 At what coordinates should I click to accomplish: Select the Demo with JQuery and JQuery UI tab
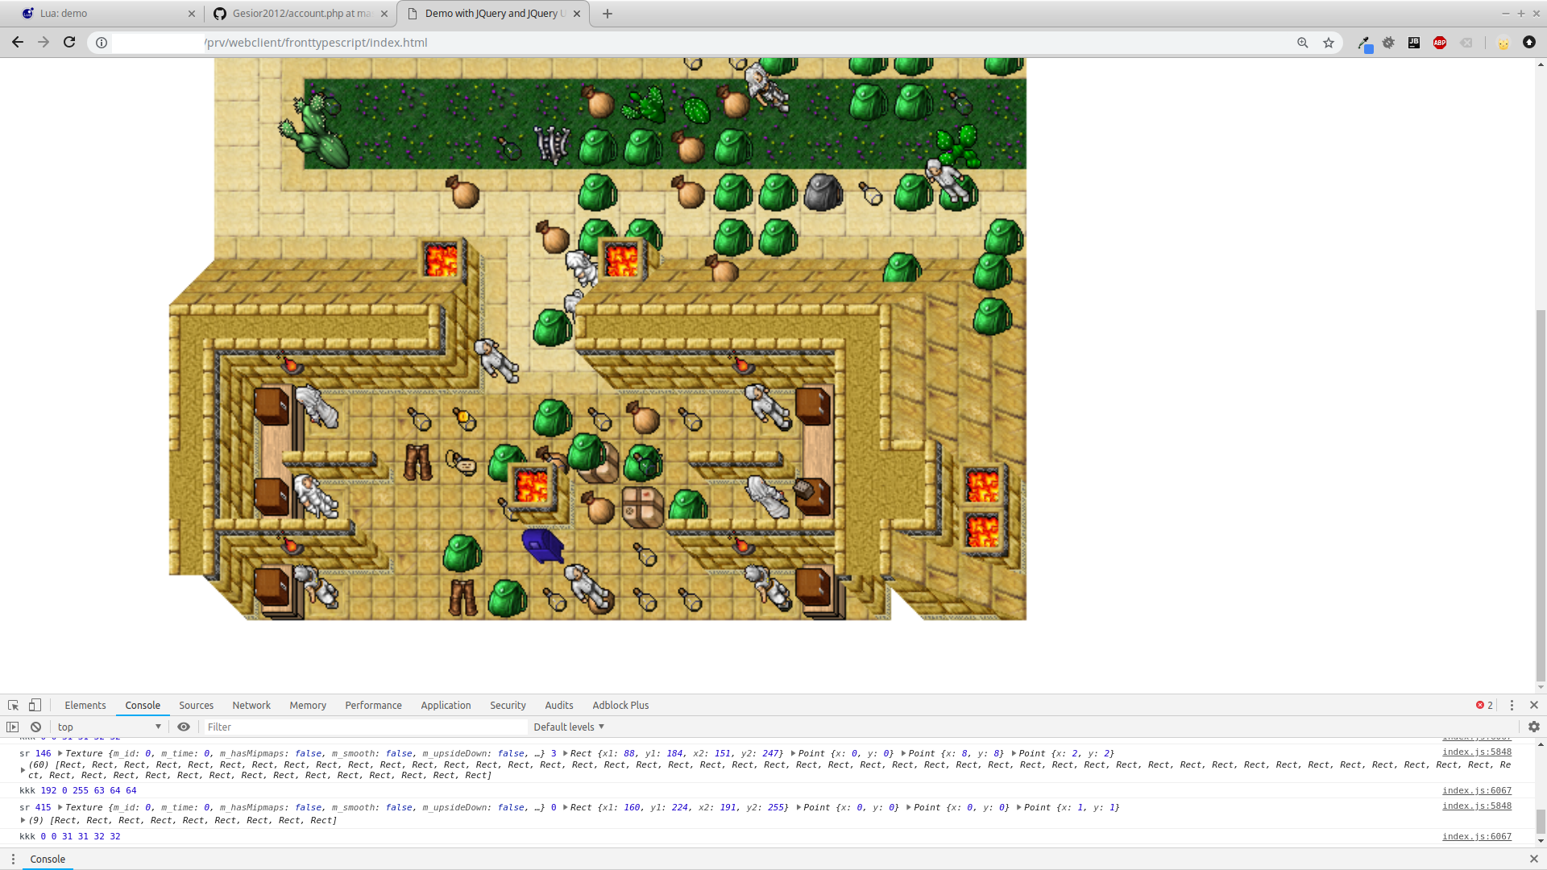click(493, 14)
